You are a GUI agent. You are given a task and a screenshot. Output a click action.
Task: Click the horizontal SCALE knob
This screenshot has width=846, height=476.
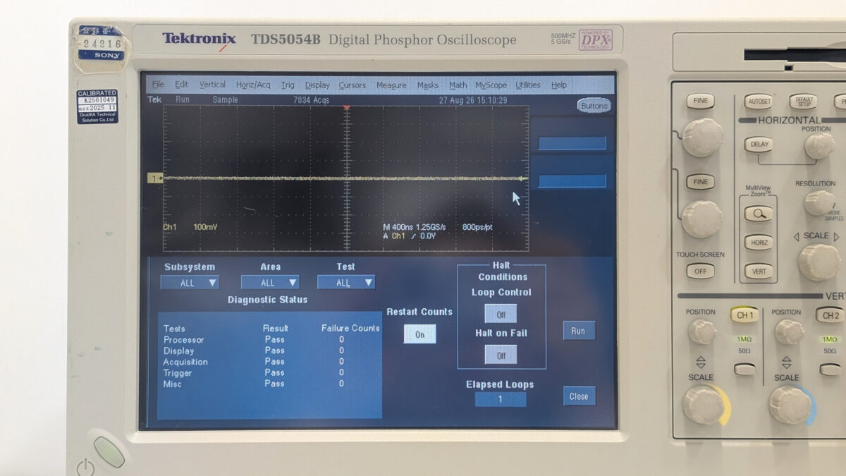point(819,262)
